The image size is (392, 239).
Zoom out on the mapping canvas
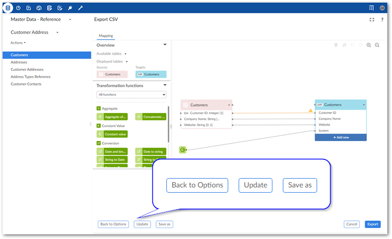(377, 45)
